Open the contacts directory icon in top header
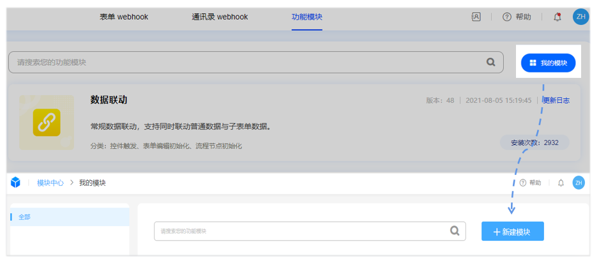This screenshot has height=272, width=599. click(x=476, y=17)
